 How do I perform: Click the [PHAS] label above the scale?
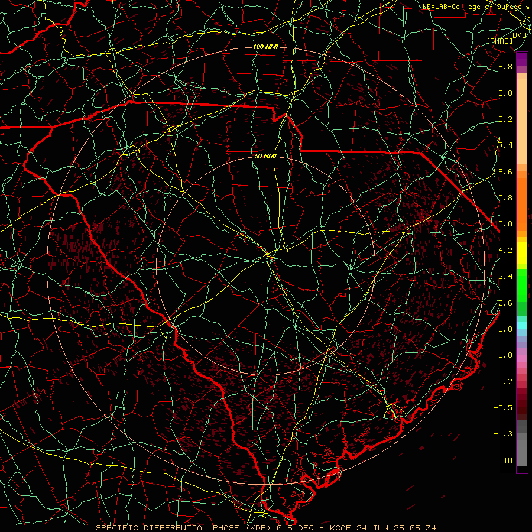click(499, 41)
